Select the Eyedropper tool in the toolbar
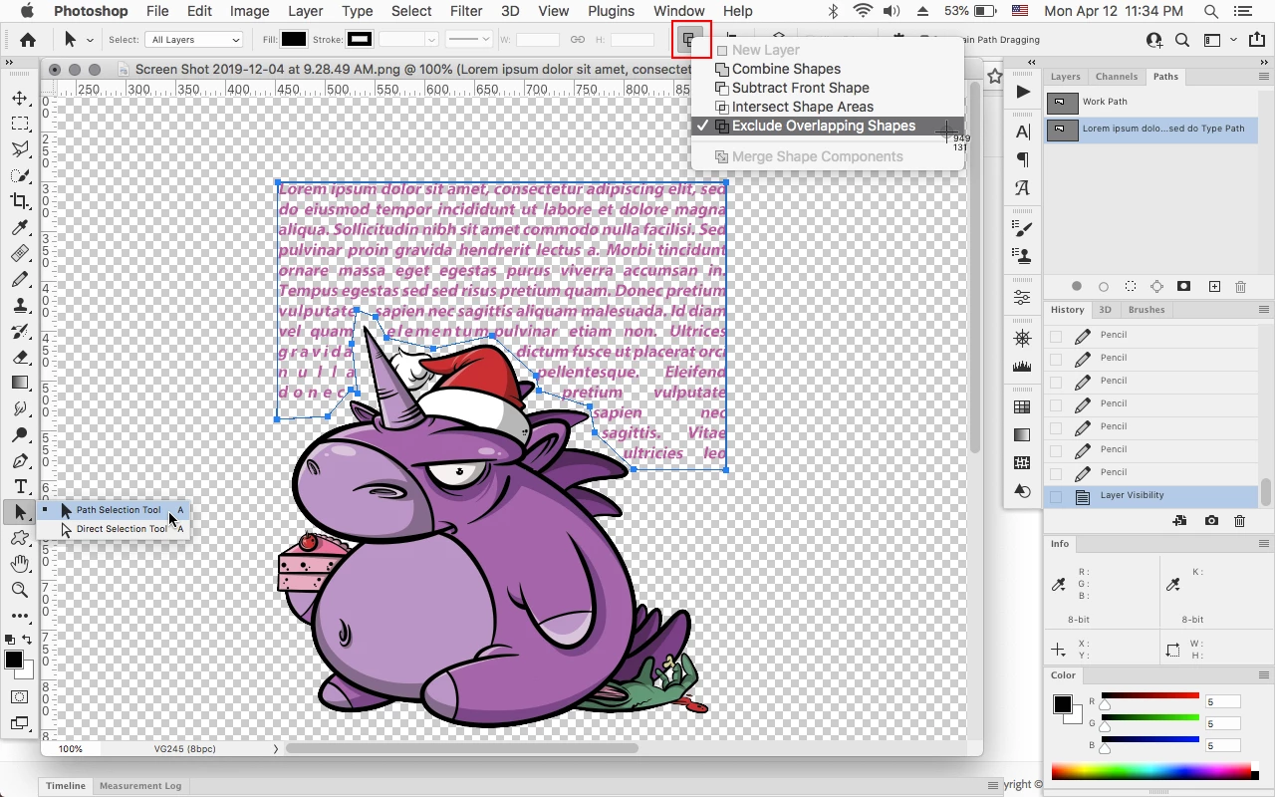The height and width of the screenshot is (797, 1275). click(20, 227)
